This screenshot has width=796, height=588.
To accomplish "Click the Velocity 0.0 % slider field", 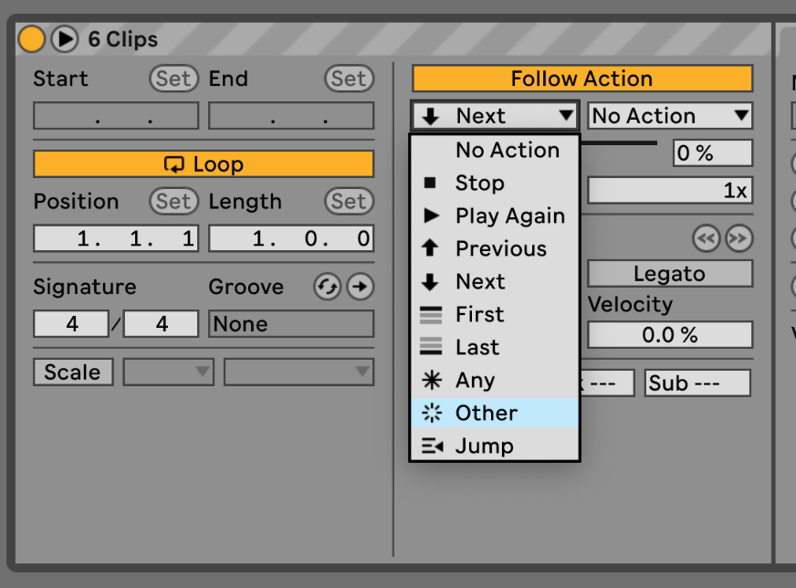I will [670, 334].
